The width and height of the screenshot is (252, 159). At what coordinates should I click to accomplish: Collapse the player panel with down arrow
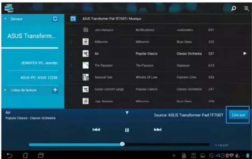(x=127, y=113)
